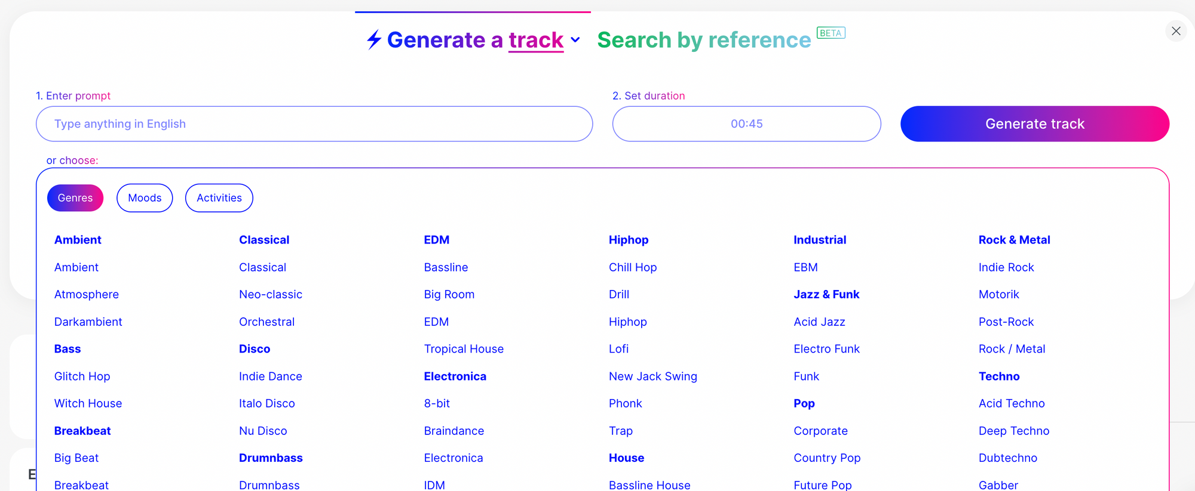The height and width of the screenshot is (491, 1195).
Task: Pick the Funk genre
Action: point(807,376)
